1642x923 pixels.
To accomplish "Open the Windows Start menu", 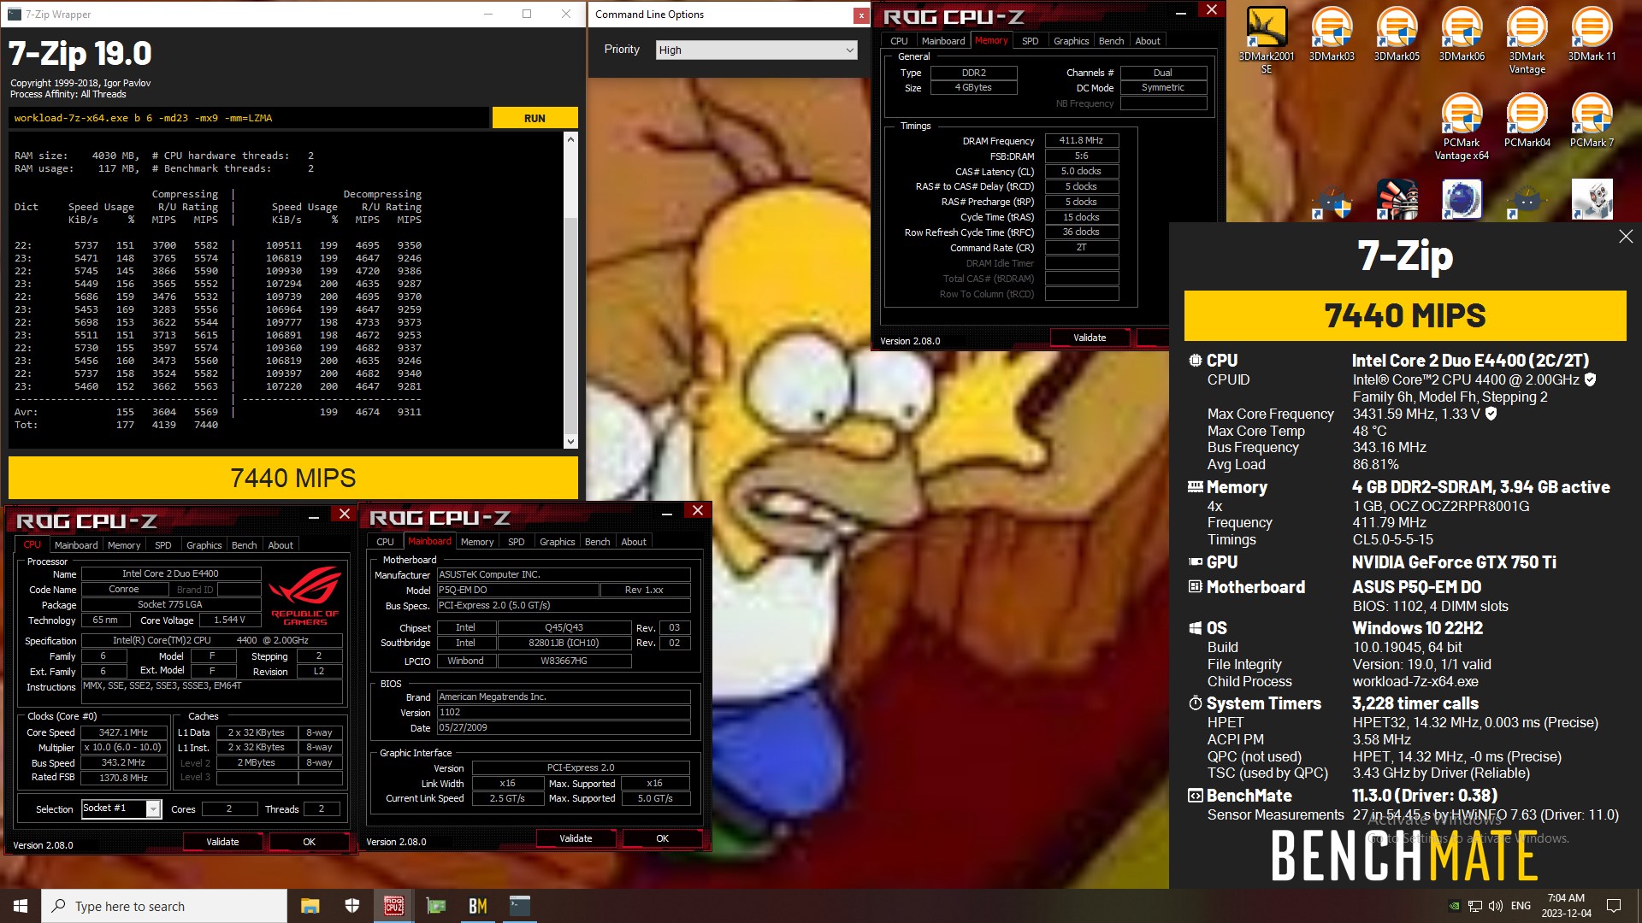I will [x=21, y=906].
